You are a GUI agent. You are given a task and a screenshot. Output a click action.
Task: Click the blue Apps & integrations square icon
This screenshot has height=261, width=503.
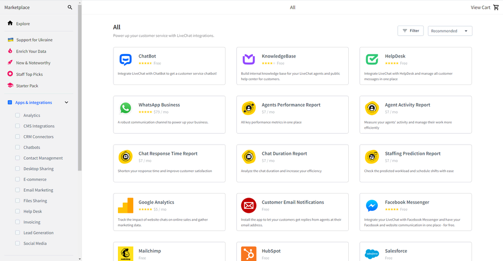[10, 102]
